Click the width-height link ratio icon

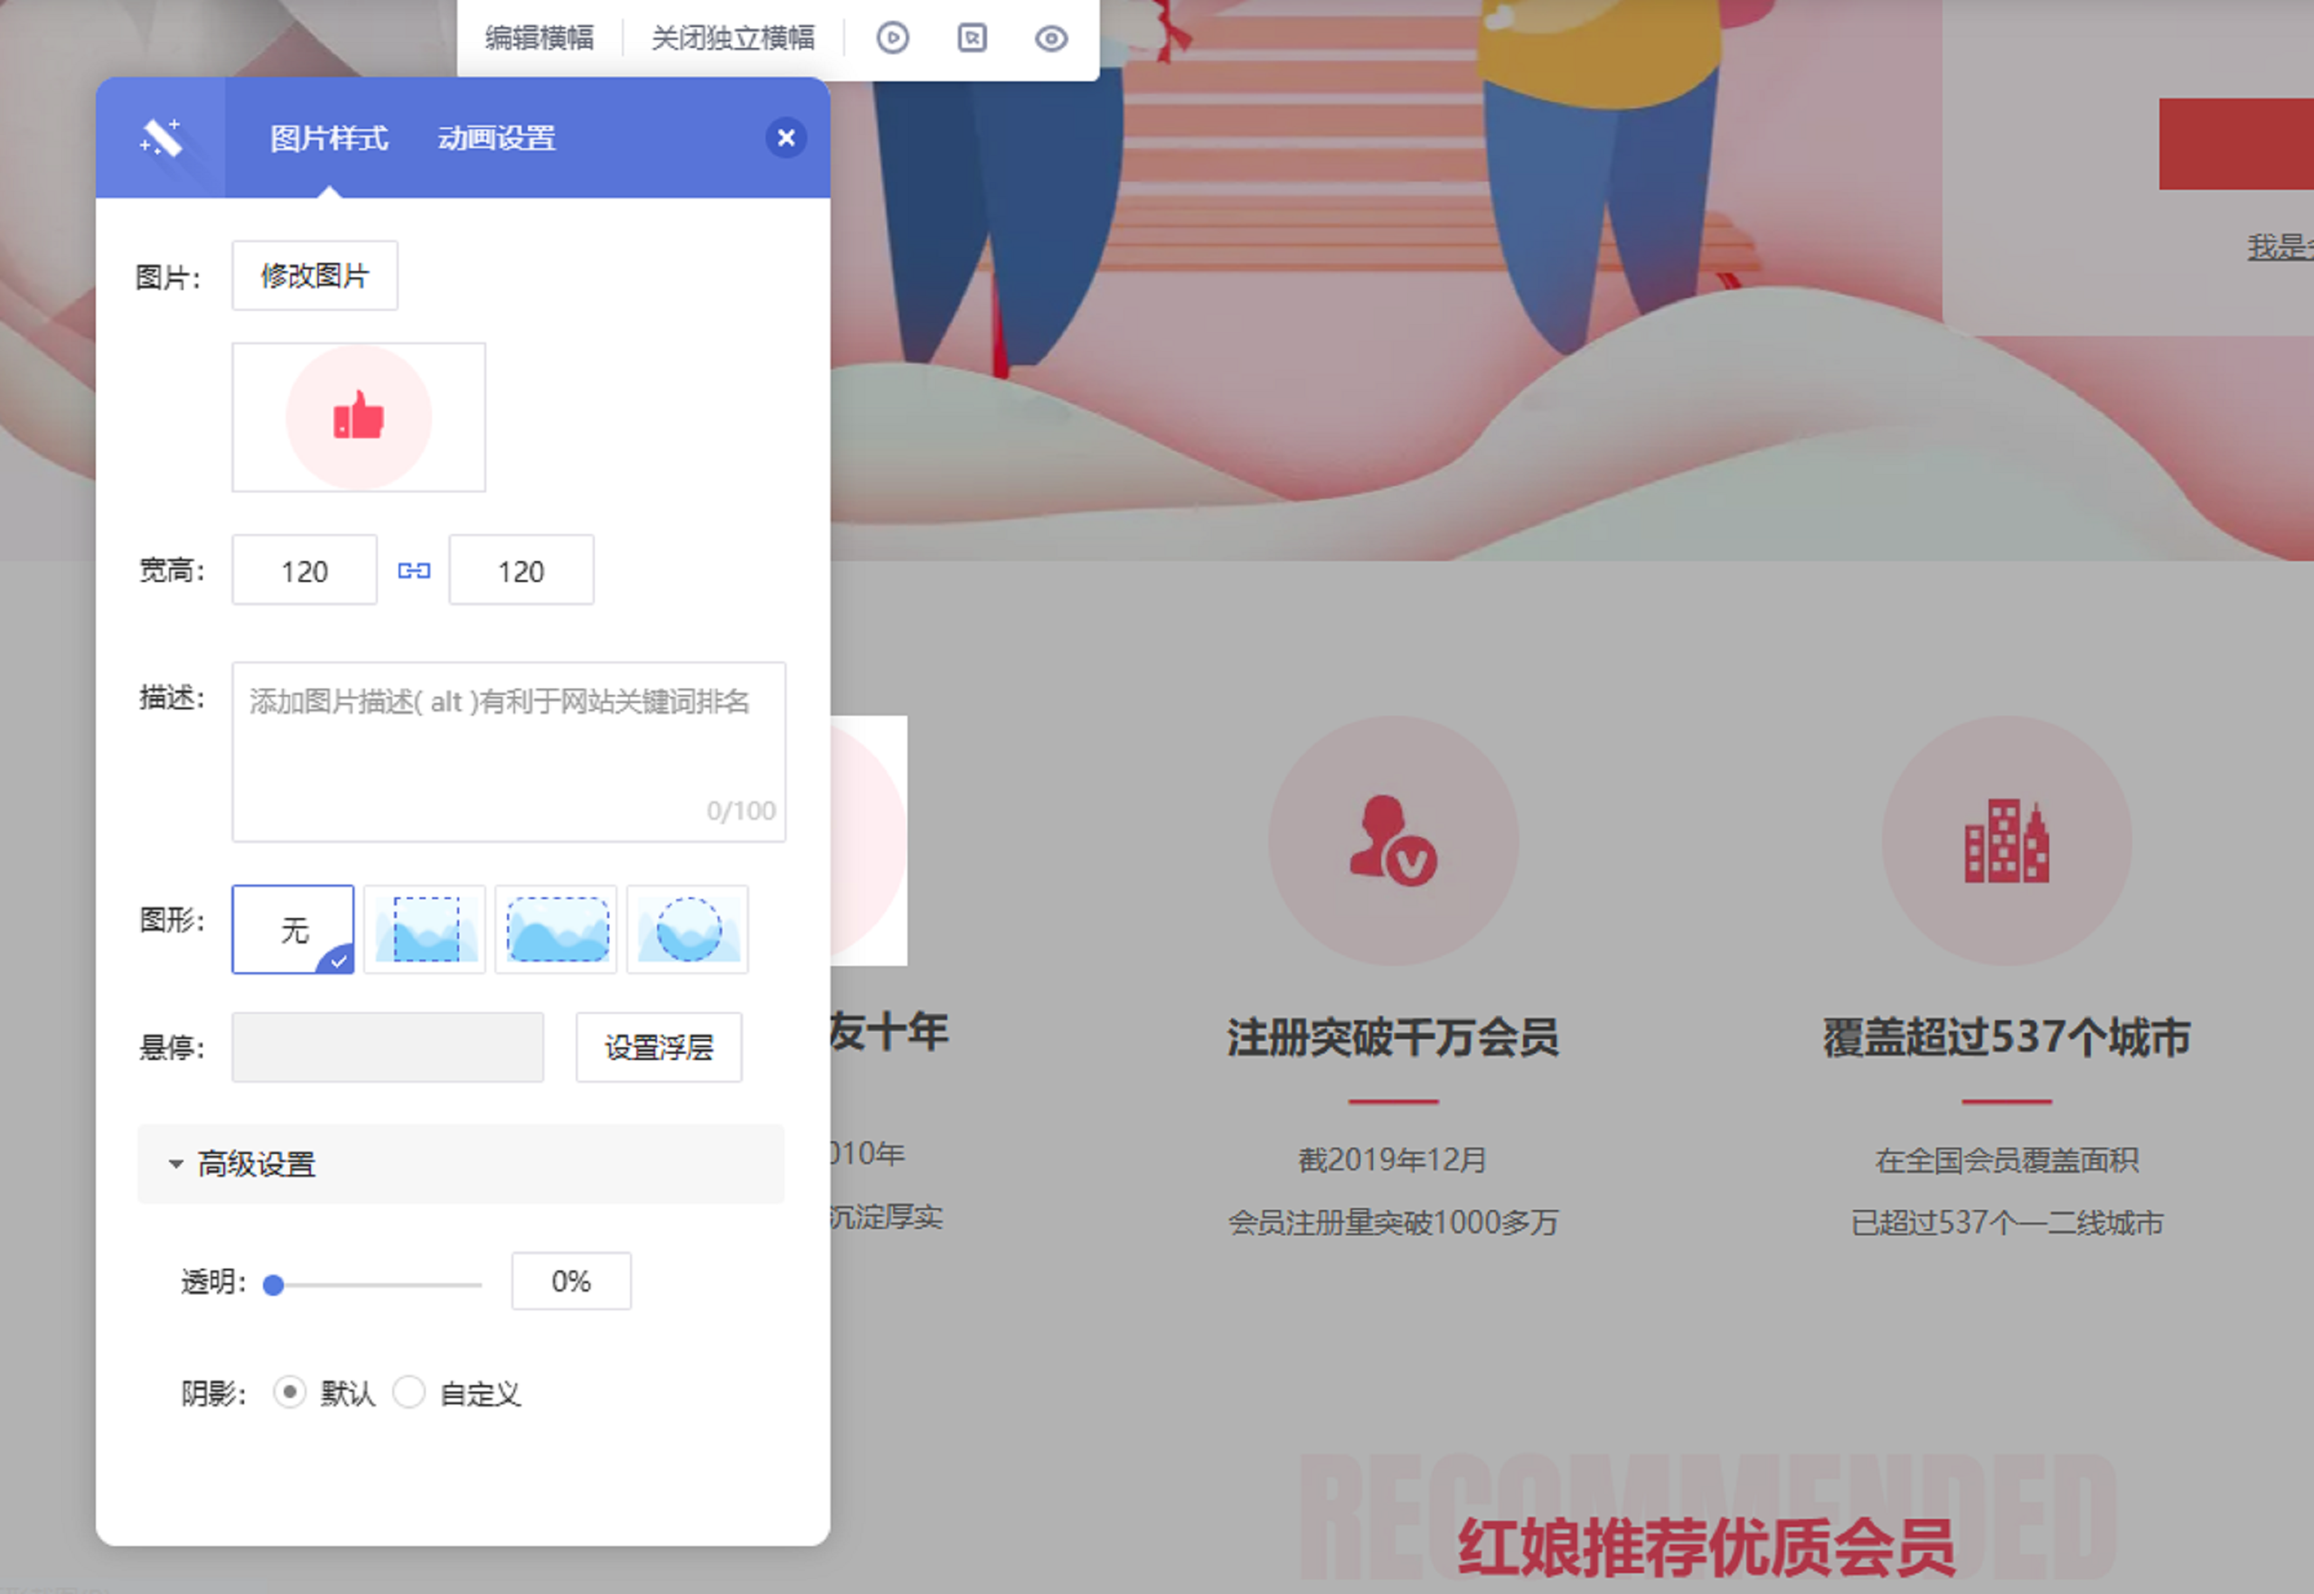coord(414,570)
